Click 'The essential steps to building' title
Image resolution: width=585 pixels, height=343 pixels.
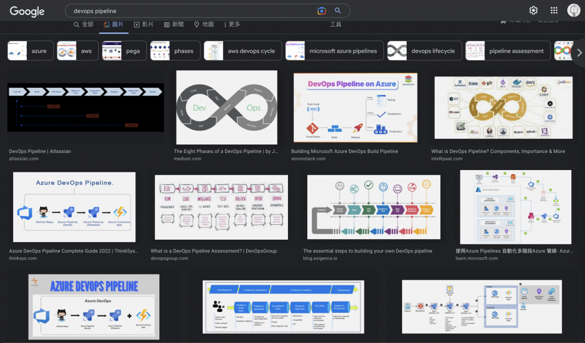[x=367, y=251]
